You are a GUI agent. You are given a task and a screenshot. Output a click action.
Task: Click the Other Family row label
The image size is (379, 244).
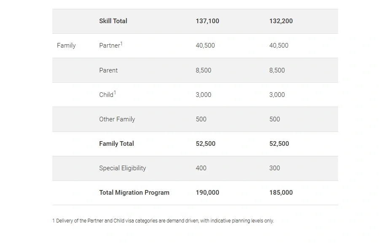(117, 119)
